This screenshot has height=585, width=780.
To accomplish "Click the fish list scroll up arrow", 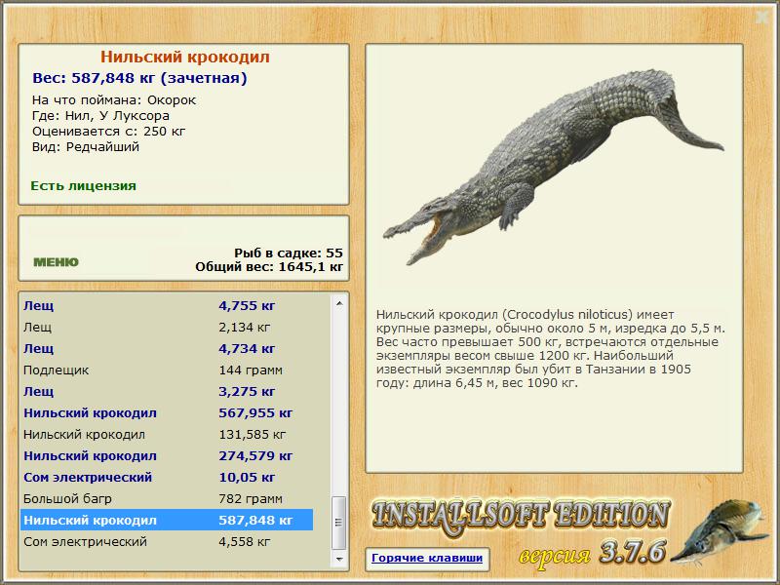I will coord(339,303).
